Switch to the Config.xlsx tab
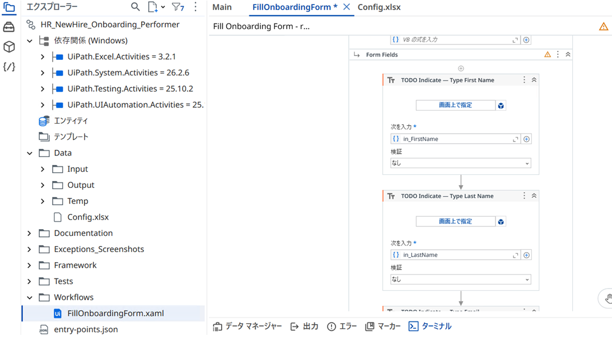The height and width of the screenshot is (341, 612). [379, 7]
